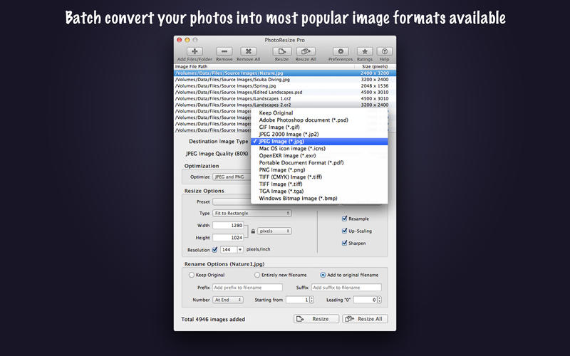Choose TGA Image (*.tga) format
Viewport: 570px width, 356px height.
(x=319, y=191)
